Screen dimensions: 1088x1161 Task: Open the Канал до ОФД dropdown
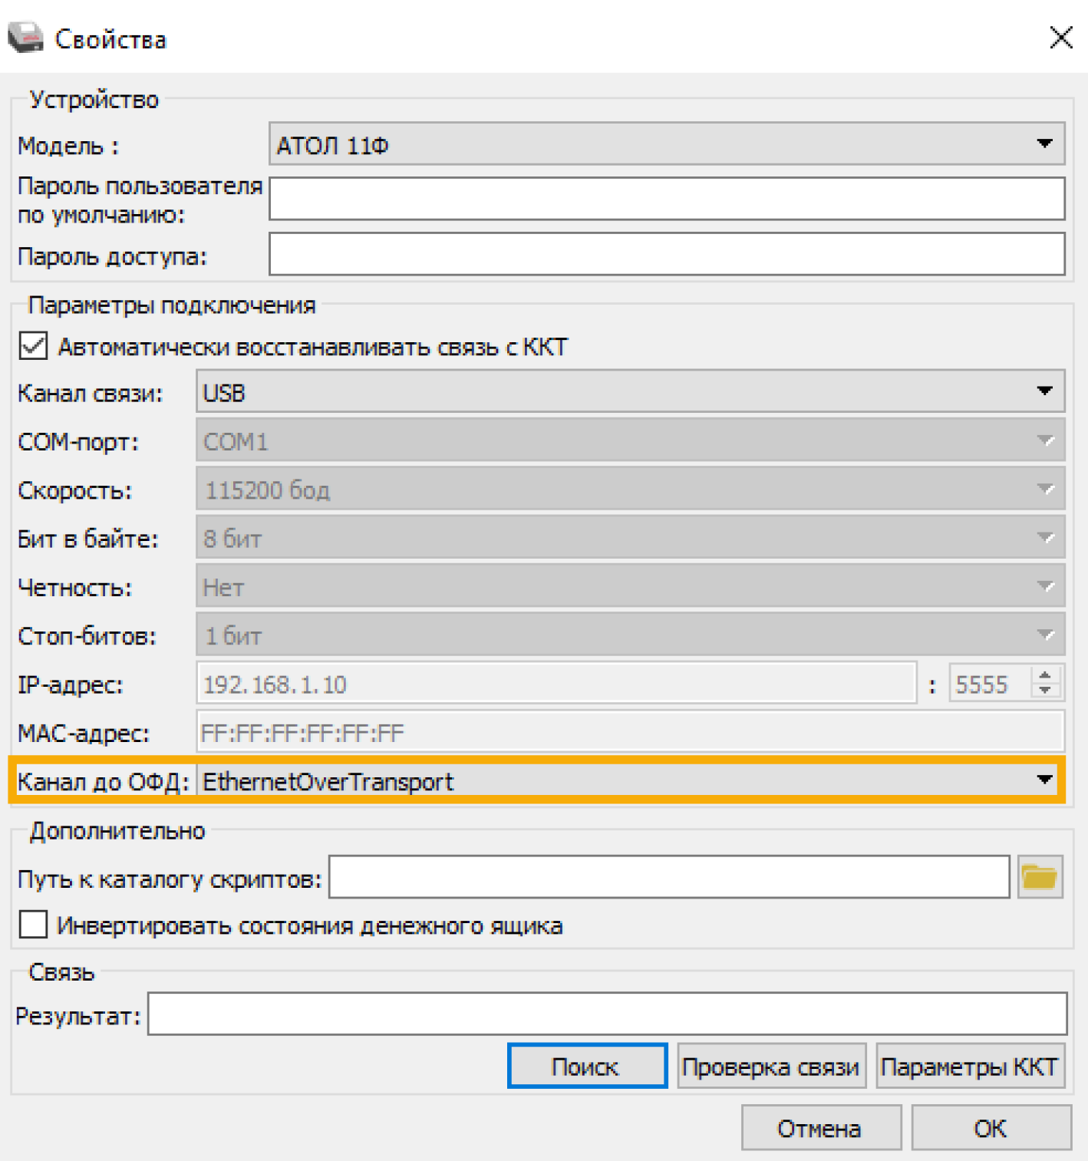(628, 780)
